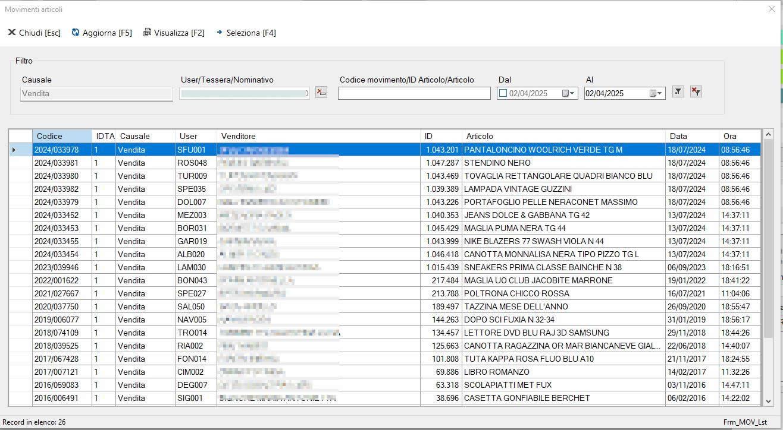This screenshot has height=430, width=783.
Task: Sort by the User column header
Action: (x=196, y=136)
